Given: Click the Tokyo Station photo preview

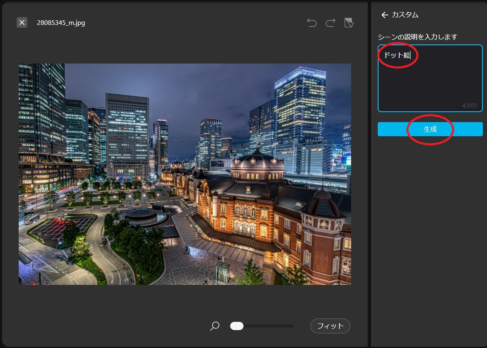Looking at the screenshot, I should [x=185, y=174].
